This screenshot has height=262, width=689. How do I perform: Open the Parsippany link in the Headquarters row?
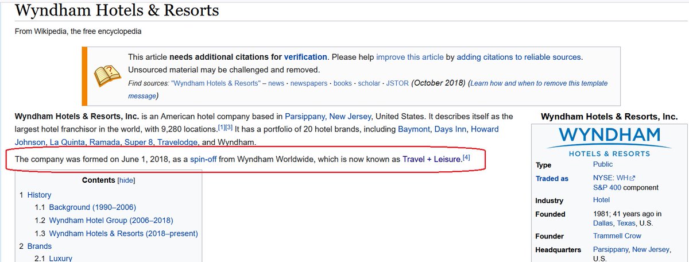(610, 249)
